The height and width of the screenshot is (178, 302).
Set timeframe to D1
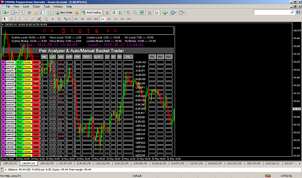click(x=115, y=19)
